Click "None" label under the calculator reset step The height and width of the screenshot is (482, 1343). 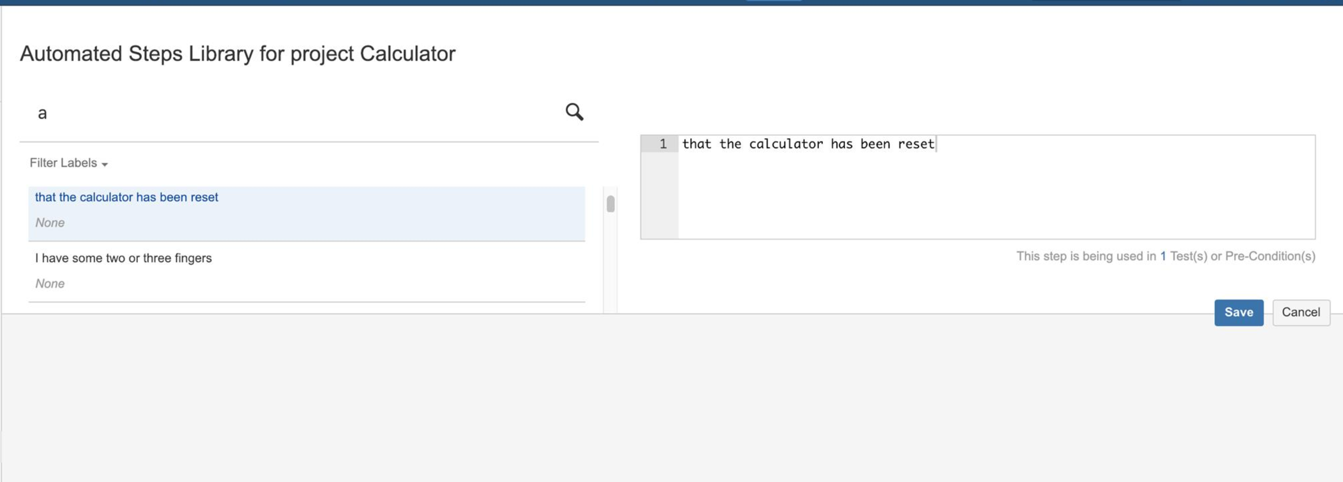coord(50,223)
